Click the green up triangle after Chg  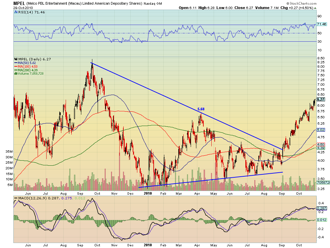[x=315, y=8]
